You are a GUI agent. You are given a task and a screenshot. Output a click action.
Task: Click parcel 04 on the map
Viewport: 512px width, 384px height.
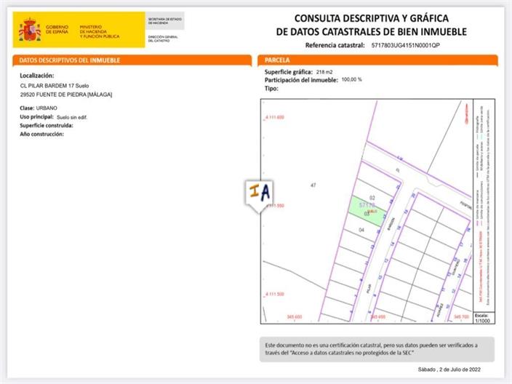361,230
